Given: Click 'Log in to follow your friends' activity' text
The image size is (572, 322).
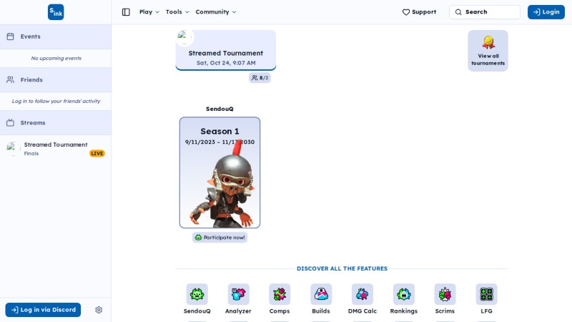Looking at the screenshot, I should click(x=56, y=101).
